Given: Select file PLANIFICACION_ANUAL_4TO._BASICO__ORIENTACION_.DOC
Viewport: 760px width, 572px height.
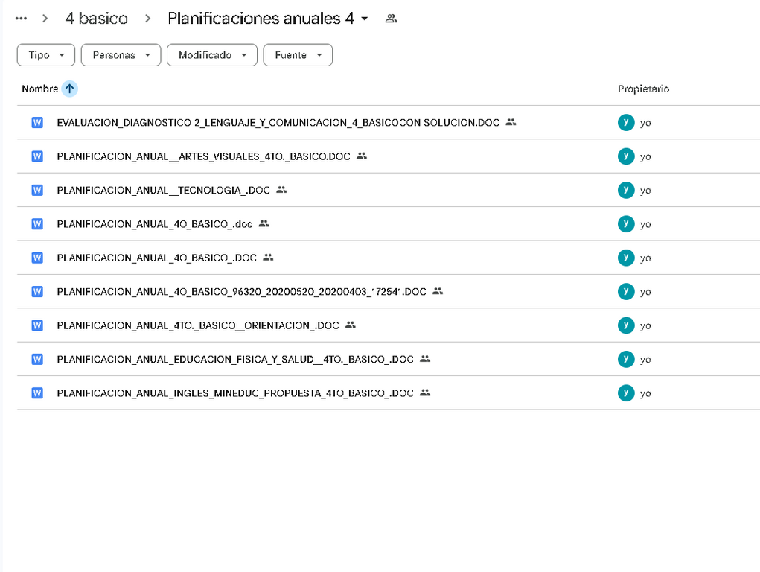Looking at the screenshot, I should (x=198, y=325).
